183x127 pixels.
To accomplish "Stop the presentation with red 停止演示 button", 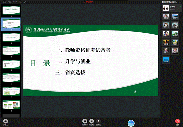I will click(x=88, y=2).
